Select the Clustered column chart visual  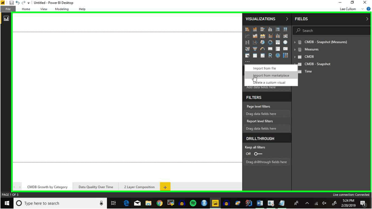[x=270, y=29]
